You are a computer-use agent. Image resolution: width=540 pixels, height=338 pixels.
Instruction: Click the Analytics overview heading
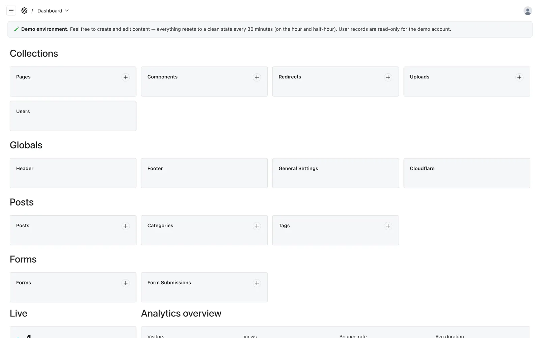click(x=181, y=313)
